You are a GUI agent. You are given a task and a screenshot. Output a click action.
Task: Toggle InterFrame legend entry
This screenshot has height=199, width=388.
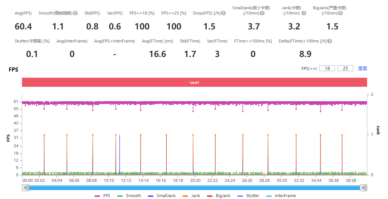coord(281,196)
